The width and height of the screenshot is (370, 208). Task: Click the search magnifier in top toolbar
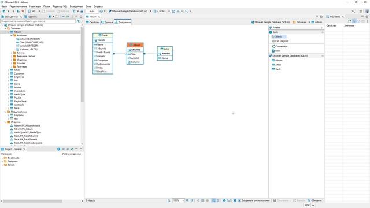(x=186, y=11)
